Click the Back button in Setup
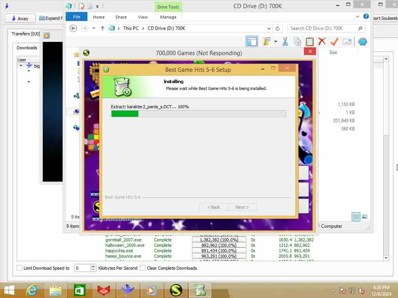The width and height of the screenshot is (398, 298). 213,207
